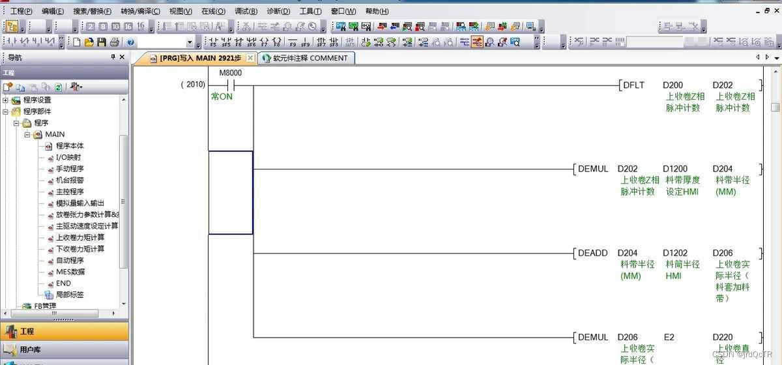Insert application instruction F8 icon
782x365 pixels.
point(277,42)
